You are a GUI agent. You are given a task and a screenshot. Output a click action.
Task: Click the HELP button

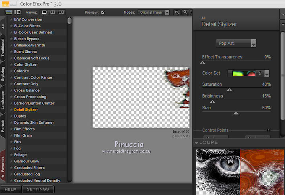pos(10,189)
